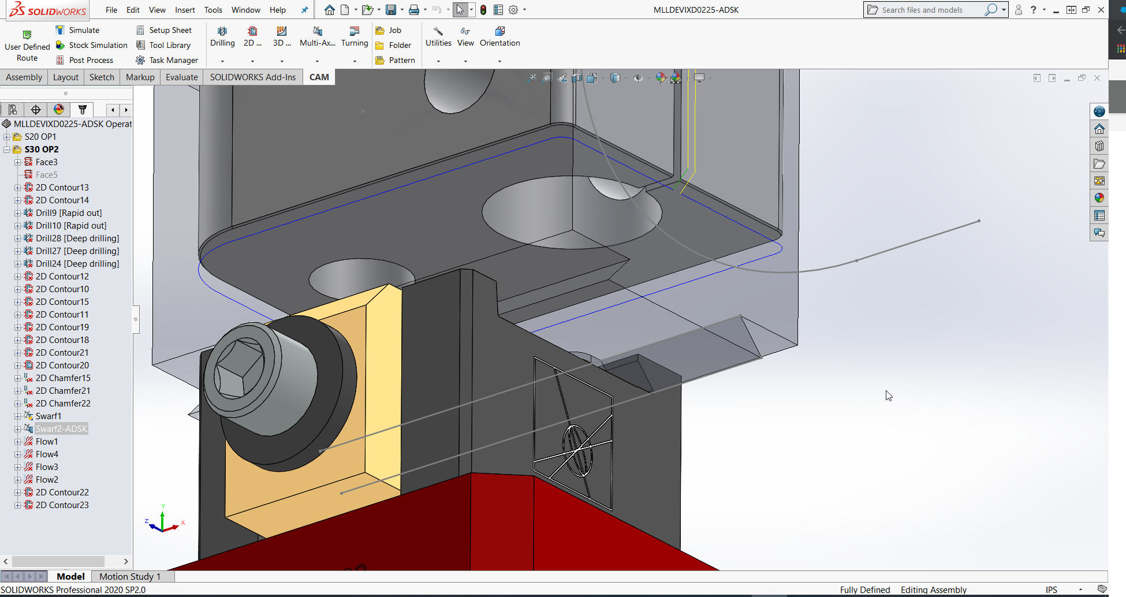Open the Tools menu
This screenshot has width=1126, height=597.
point(213,10)
